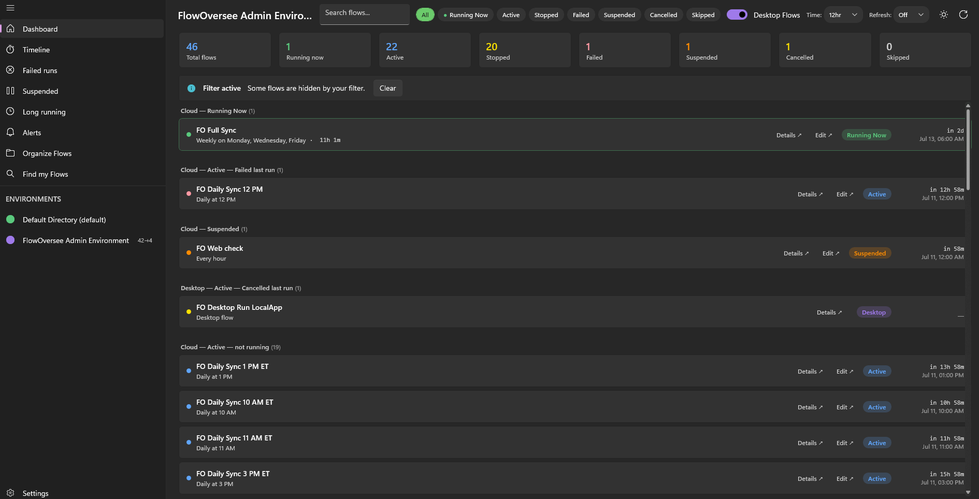This screenshot has width=979, height=499.
Task: Select the Failed filter chip
Action: pyautogui.click(x=581, y=15)
